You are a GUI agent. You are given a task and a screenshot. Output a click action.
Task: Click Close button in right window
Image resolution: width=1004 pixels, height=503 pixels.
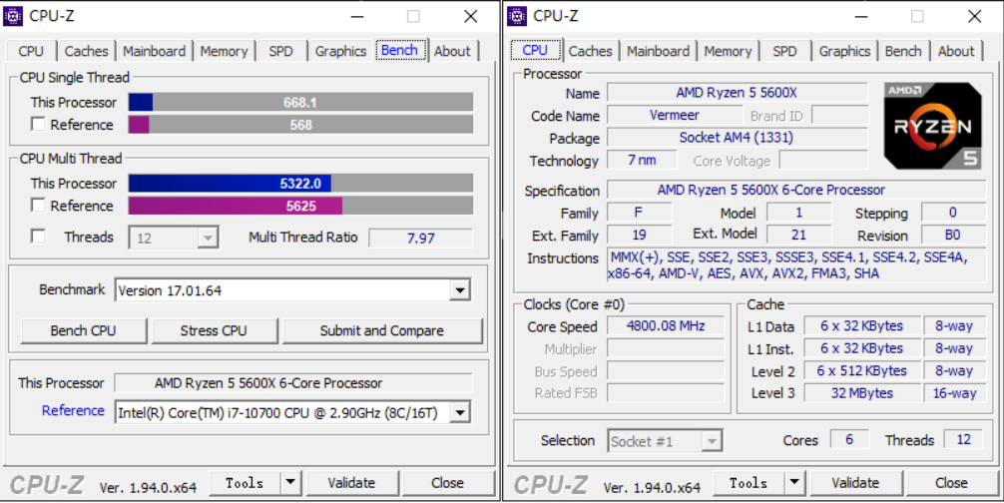coord(951,482)
